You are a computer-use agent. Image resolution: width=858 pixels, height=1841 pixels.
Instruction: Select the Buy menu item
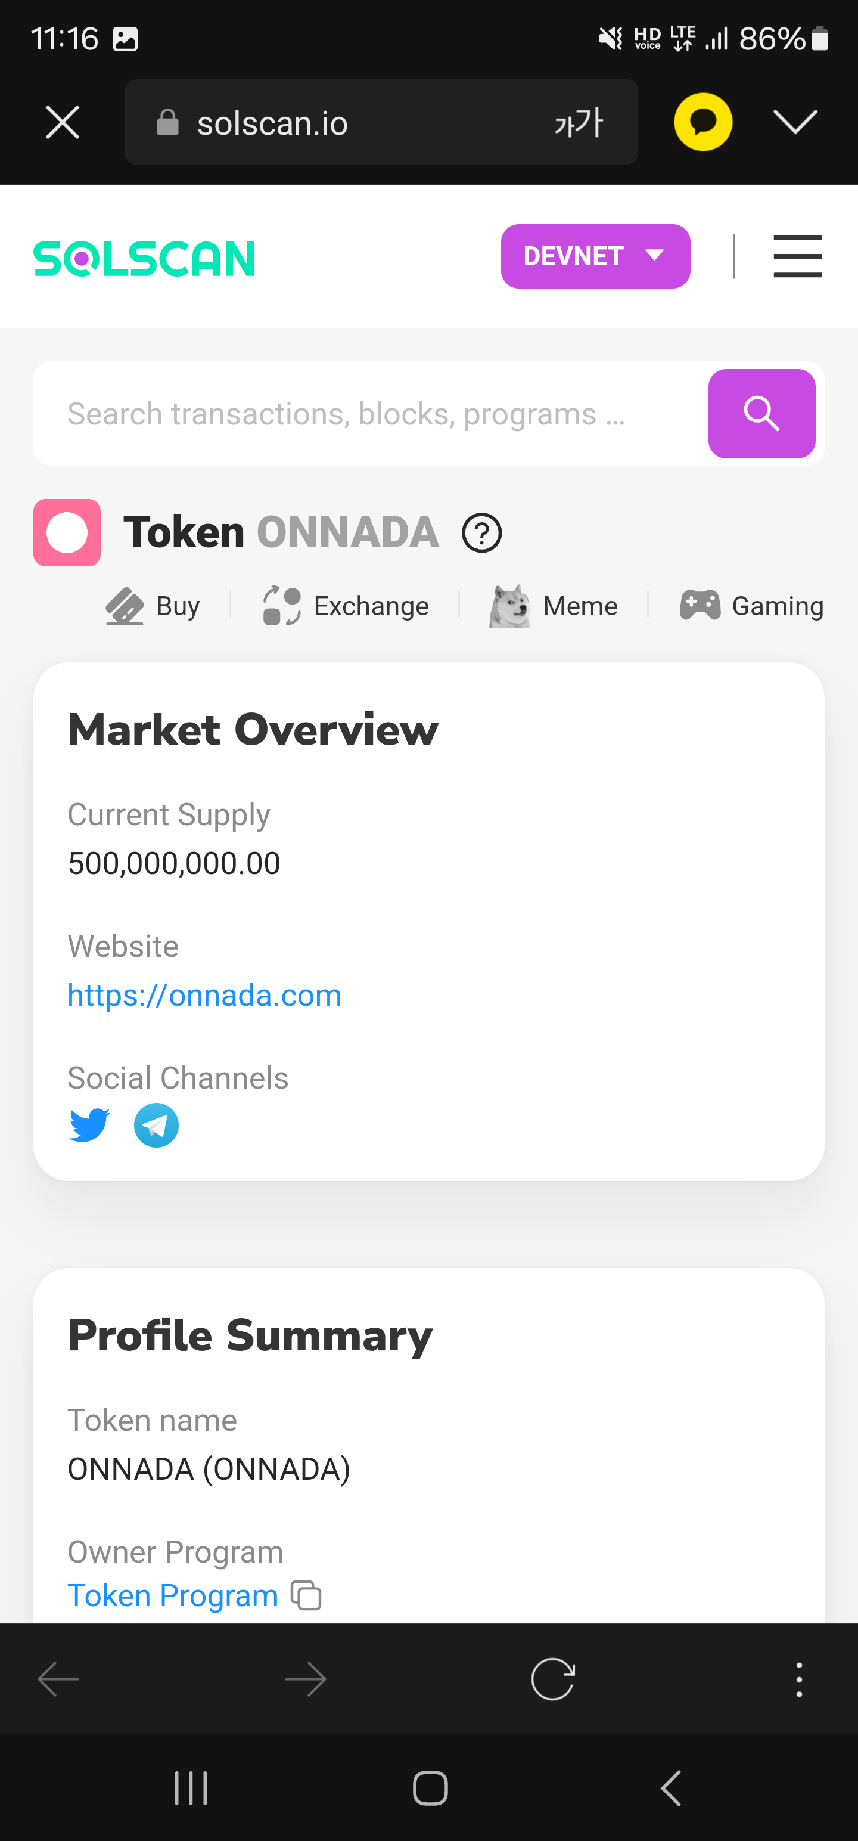pyautogui.click(x=153, y=606)
